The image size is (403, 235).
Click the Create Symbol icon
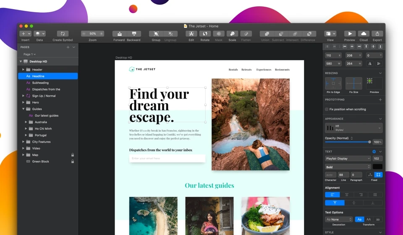pos(63,34)
